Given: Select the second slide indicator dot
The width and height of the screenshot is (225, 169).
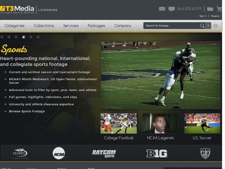Looking at the screenshot, I should tap(9, 37).
